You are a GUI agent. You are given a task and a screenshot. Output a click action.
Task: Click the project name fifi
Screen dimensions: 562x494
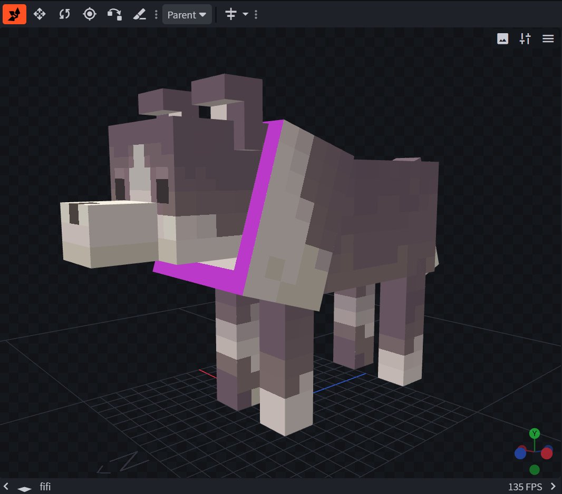click(45, 487)
